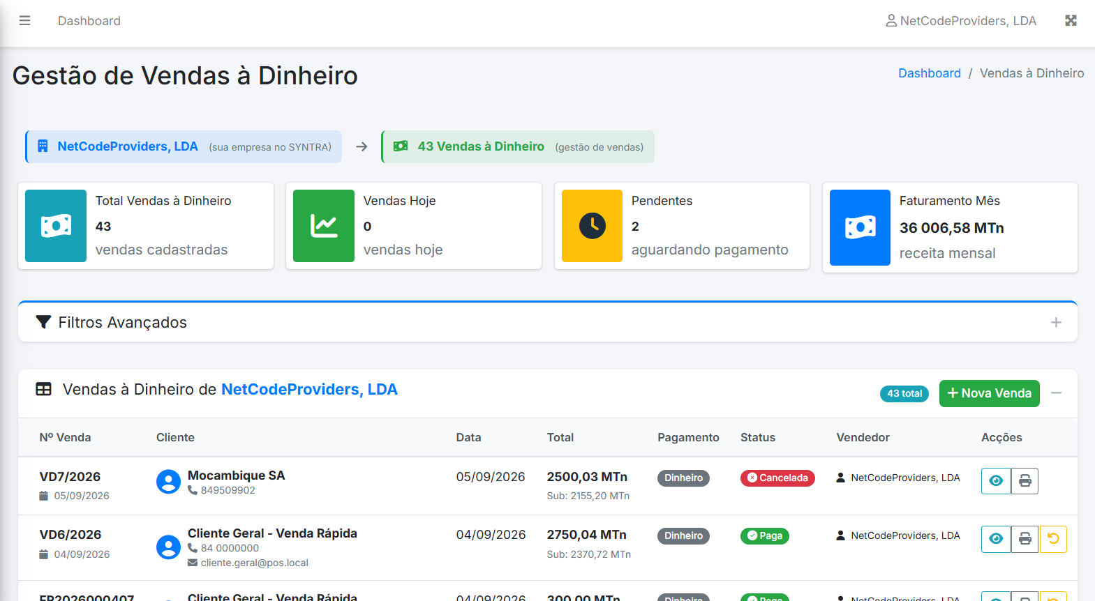Click the 'Dinheiro' payment badge for VD6/2026

683,536
